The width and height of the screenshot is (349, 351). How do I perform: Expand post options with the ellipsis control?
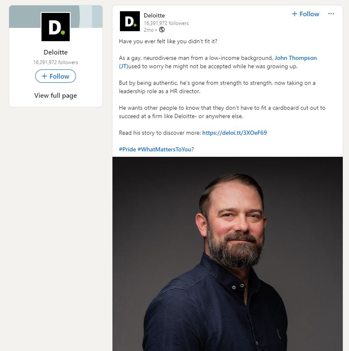(331, 14)
